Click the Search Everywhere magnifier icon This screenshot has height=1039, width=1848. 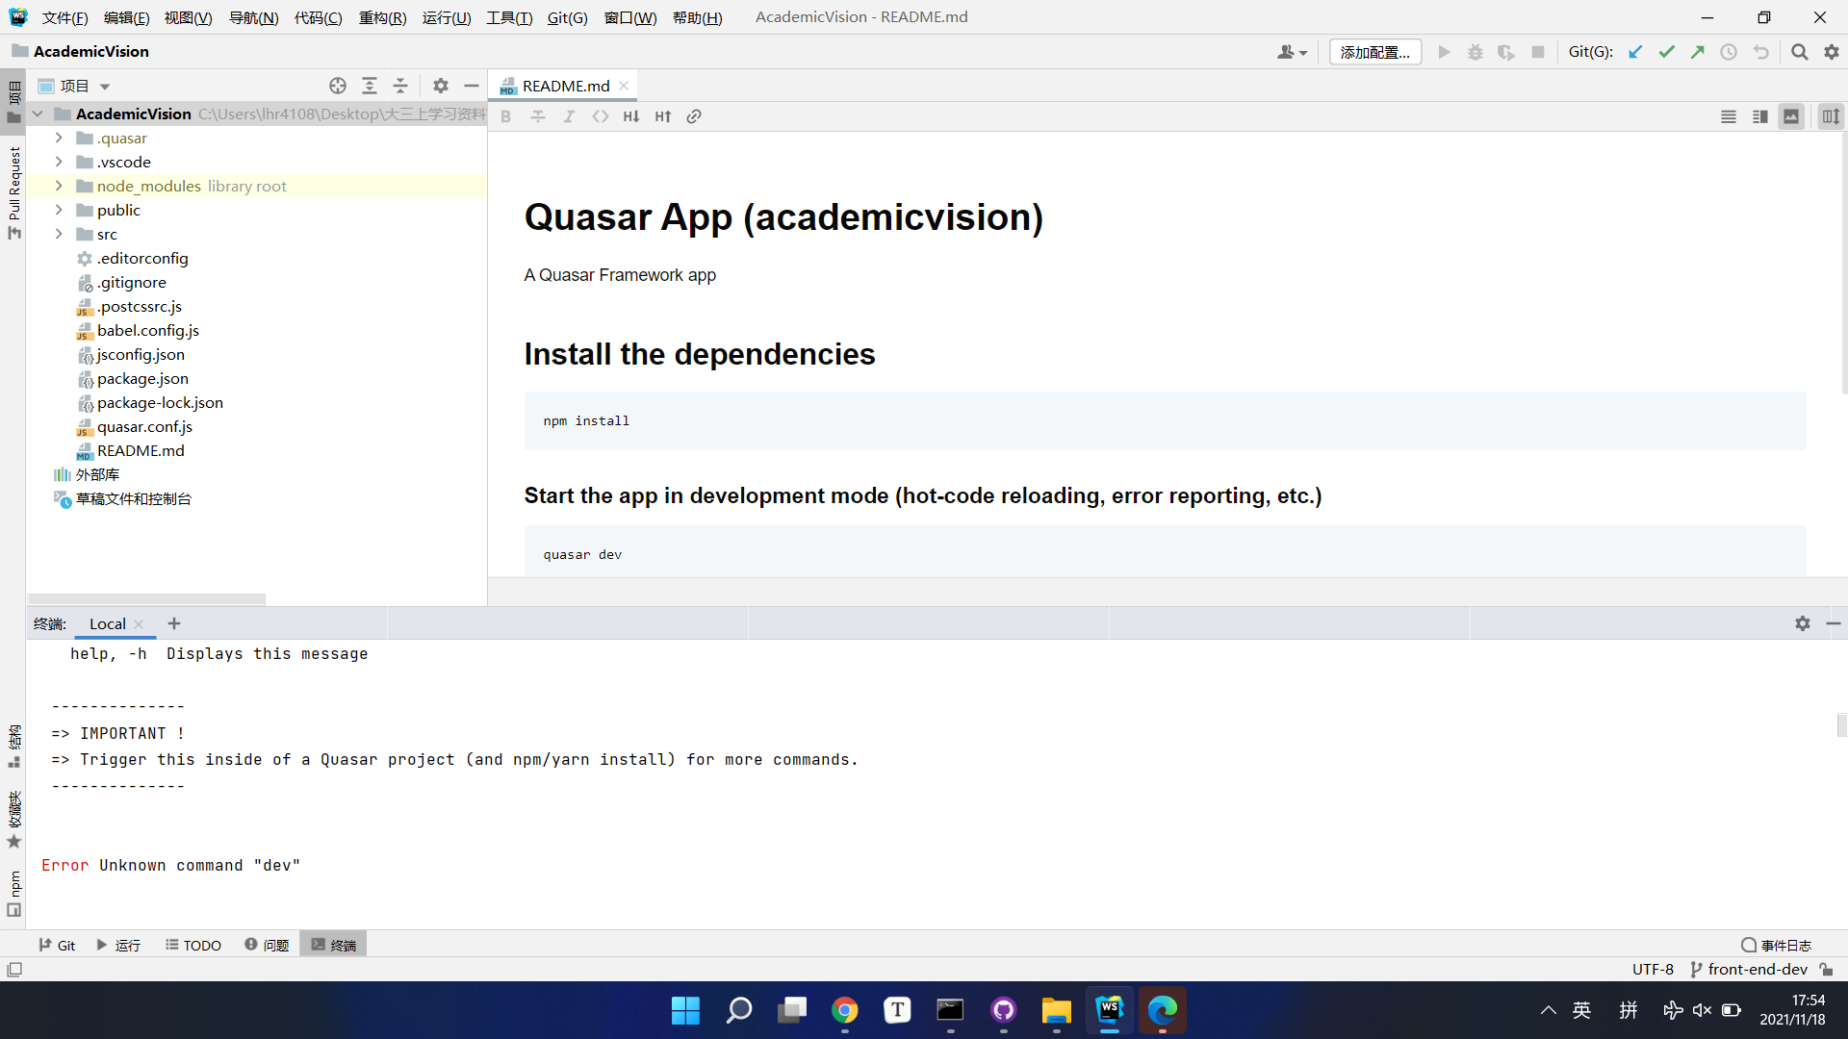[1799, 52]
